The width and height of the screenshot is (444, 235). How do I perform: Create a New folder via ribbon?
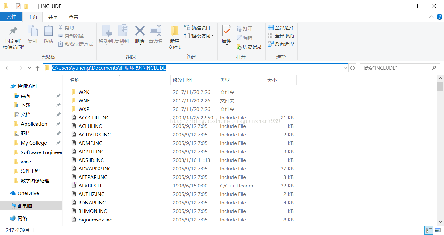tap(175, 38)
